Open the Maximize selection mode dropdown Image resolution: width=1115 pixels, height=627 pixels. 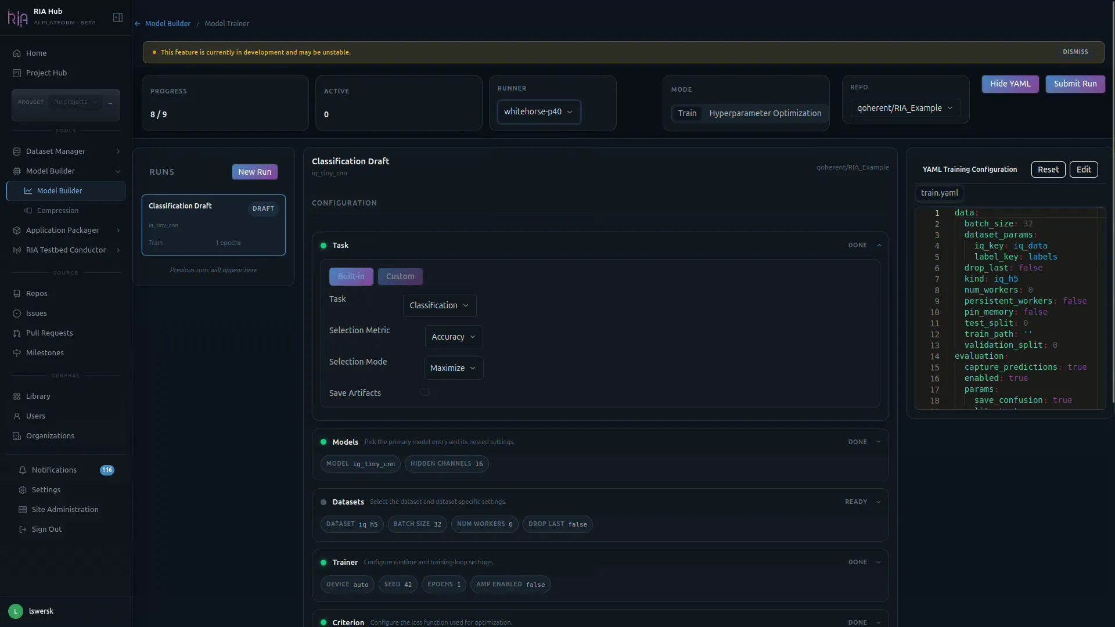pos(454,368)
